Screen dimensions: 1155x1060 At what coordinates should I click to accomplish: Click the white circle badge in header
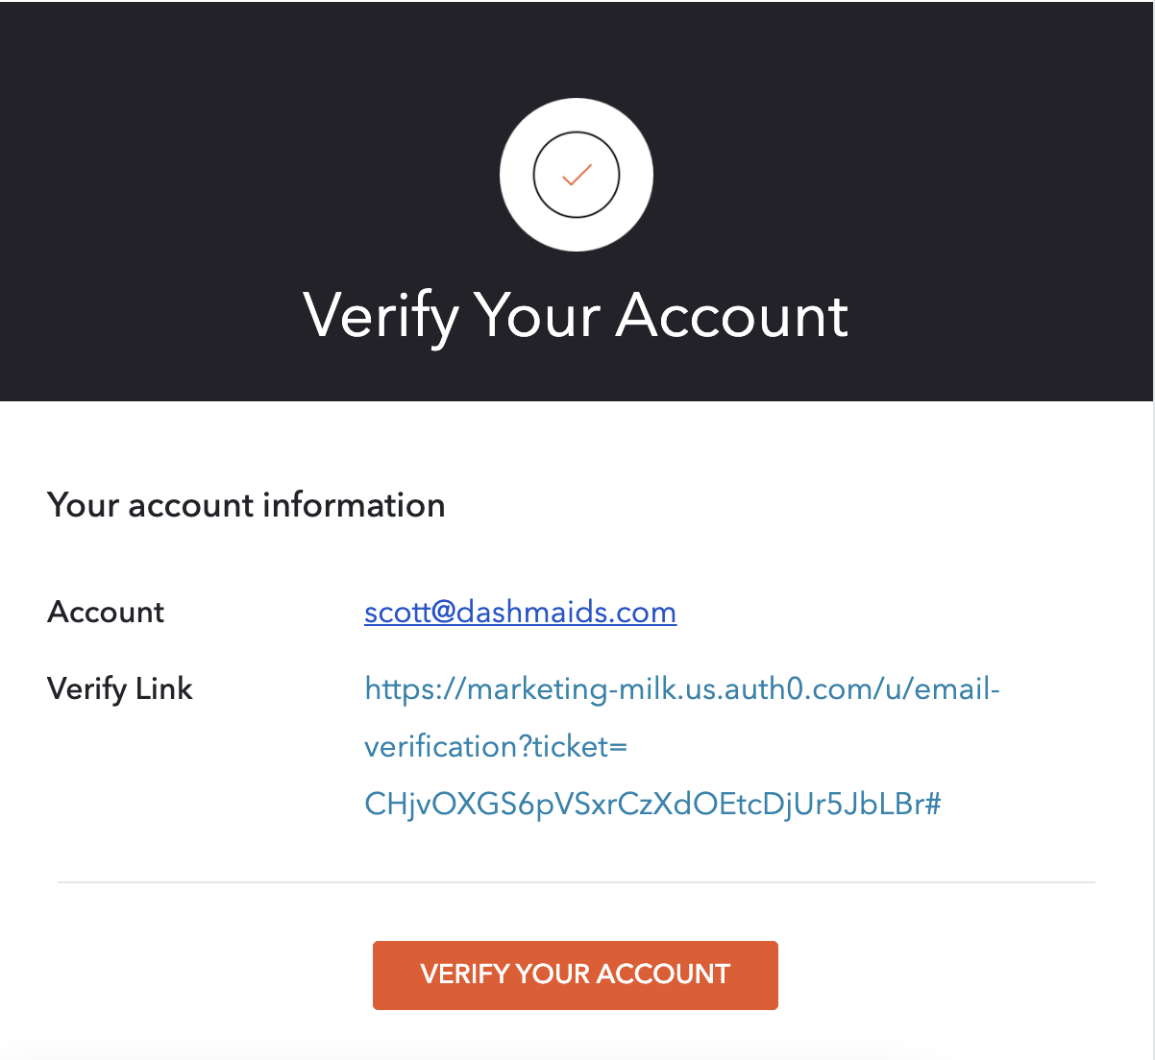pos(577,175)
